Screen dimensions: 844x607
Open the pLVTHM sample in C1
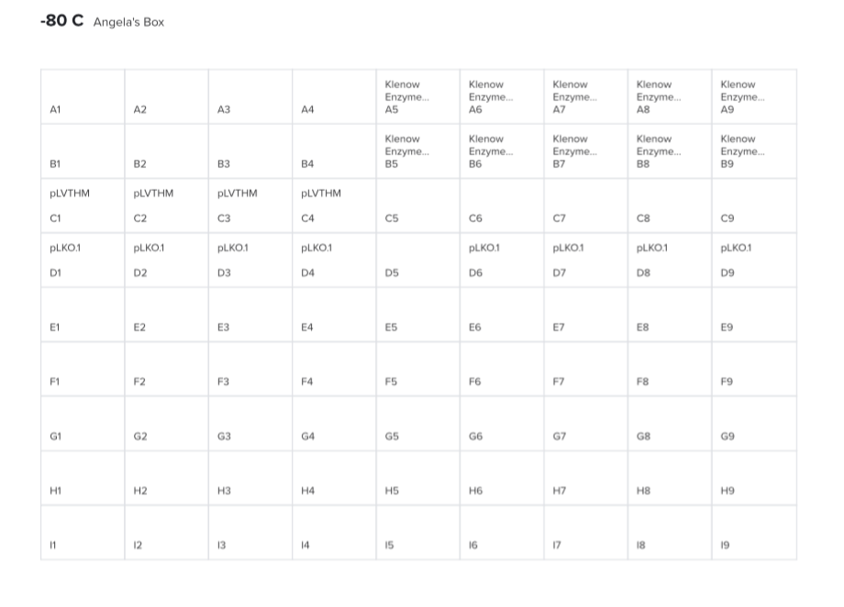(x=83, y=205)
